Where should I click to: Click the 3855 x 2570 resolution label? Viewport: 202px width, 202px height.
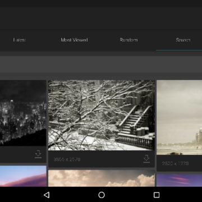[67, 159]
